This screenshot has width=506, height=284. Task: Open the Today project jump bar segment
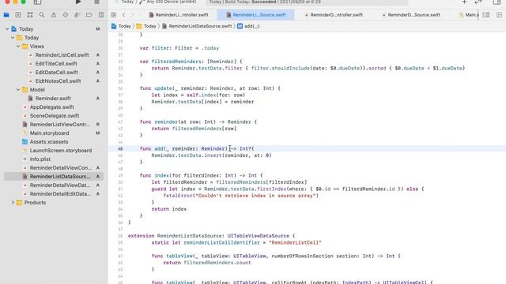click(x=121, y=26)
